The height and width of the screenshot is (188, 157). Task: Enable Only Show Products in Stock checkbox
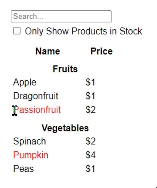tap(17, 31)
